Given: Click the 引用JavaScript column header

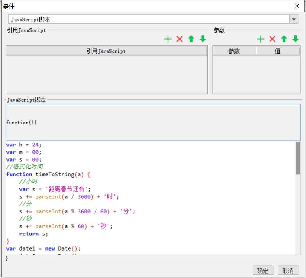Looking at the screenshot, I should click(x=107, y=51).
